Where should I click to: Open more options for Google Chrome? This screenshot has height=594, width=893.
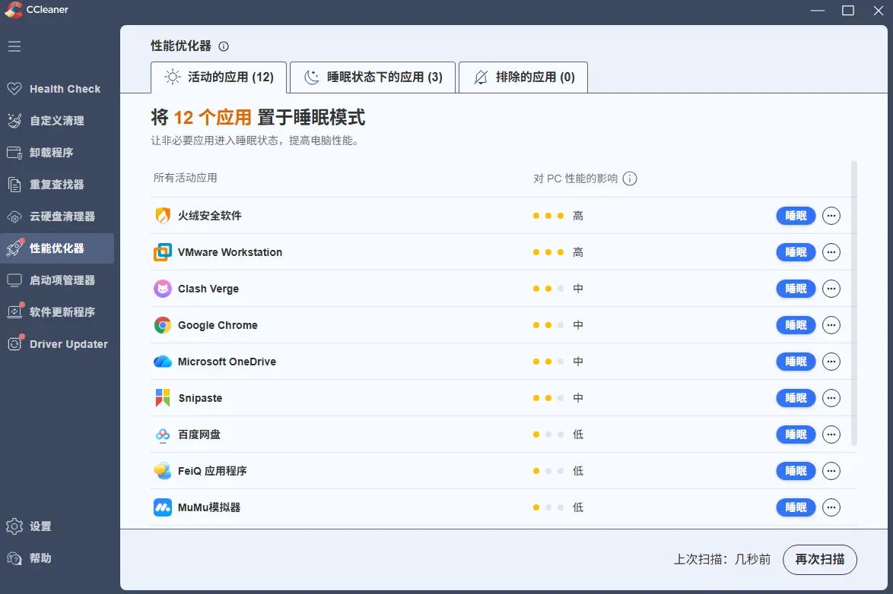pyautogui.click(x=831, y=325)
